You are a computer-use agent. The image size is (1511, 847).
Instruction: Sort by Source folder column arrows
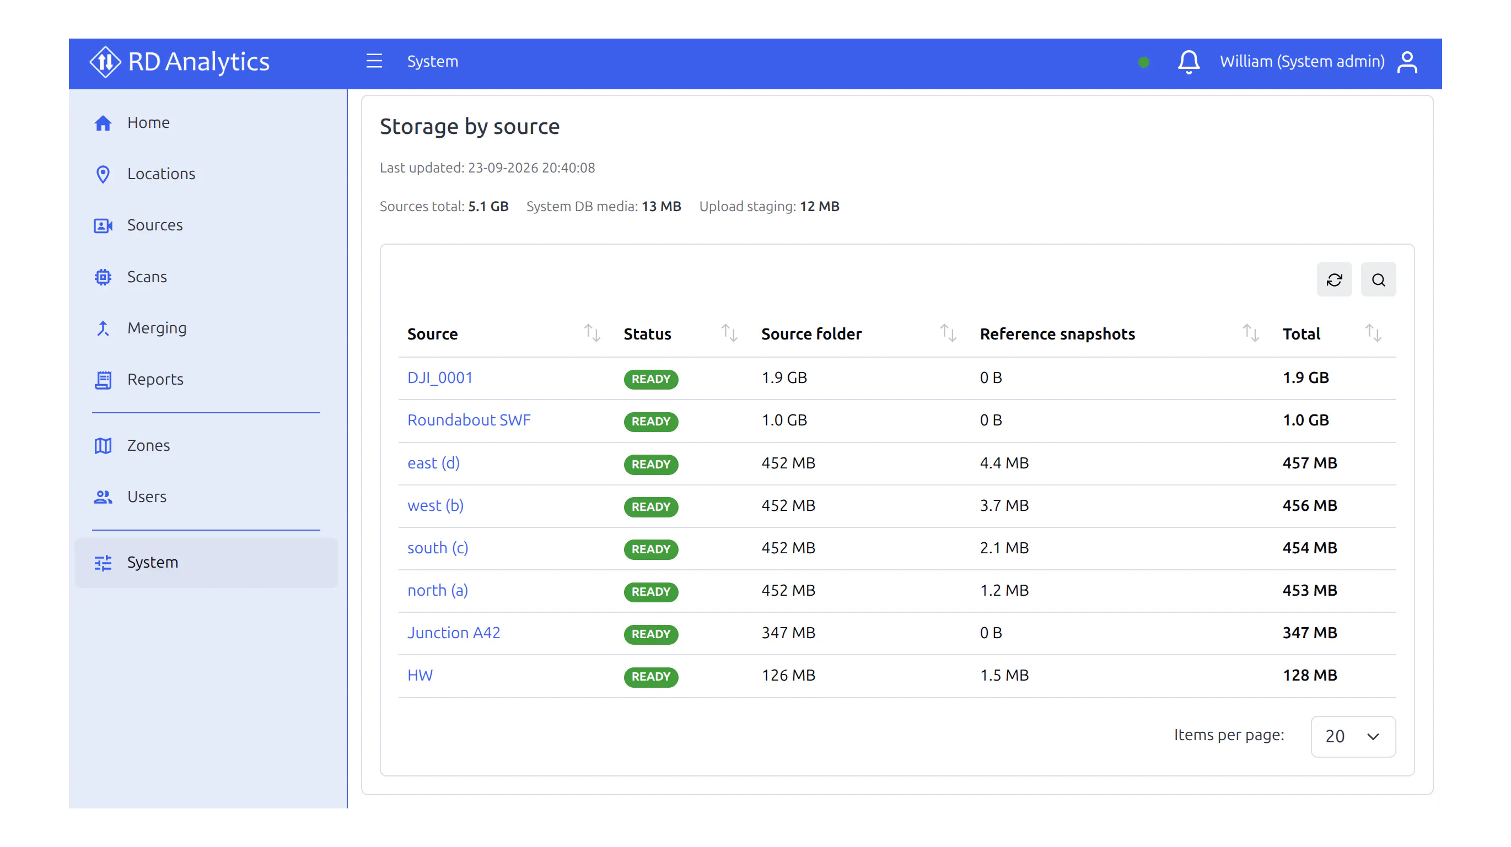pos(948,333)
